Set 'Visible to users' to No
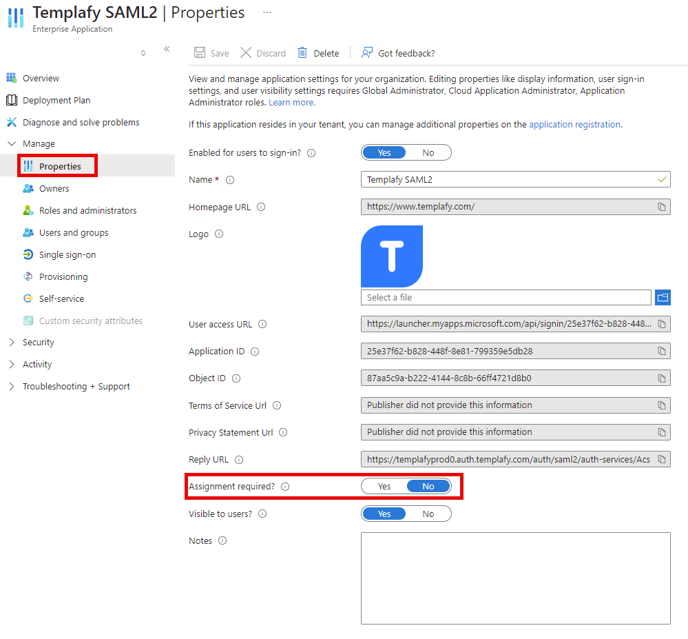688x639 pixels. (428, 513)
